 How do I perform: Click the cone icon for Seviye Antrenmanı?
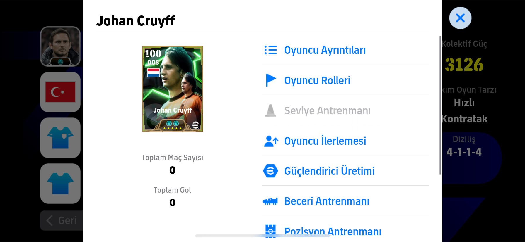(270, 110)
